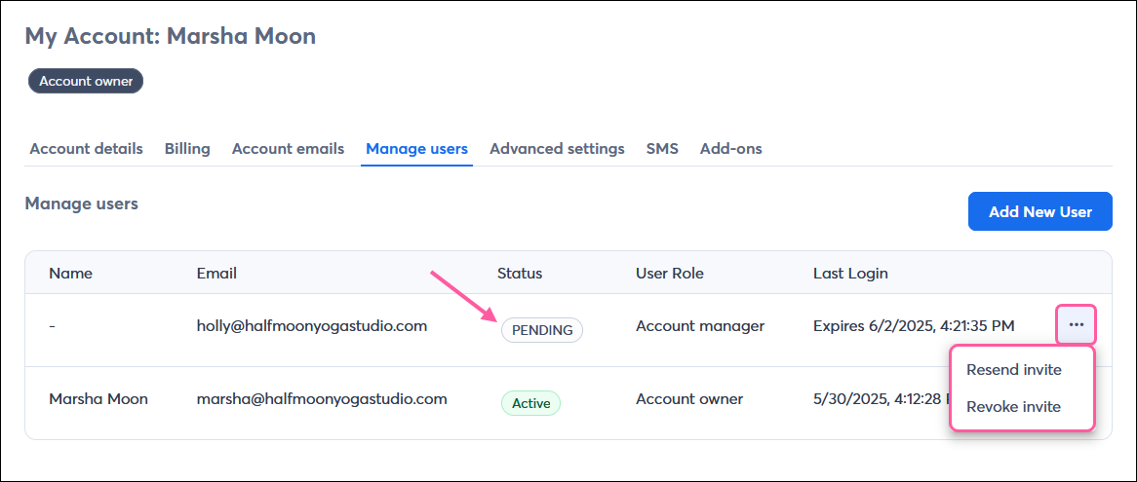Image resolution: width=1137 pixels, height=482 pixels.
Task: Click the Account manager role cell
Action: tap(700, 325)
